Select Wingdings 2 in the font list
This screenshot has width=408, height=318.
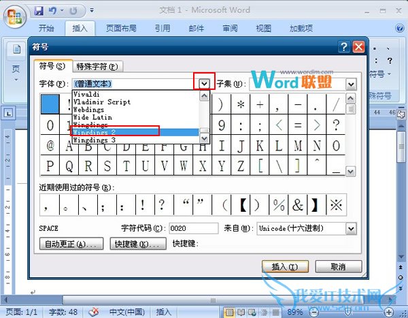(136, 132)
